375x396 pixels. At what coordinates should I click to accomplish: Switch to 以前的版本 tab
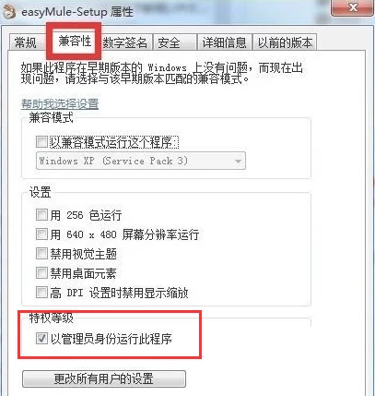click(x=285, y=42)
